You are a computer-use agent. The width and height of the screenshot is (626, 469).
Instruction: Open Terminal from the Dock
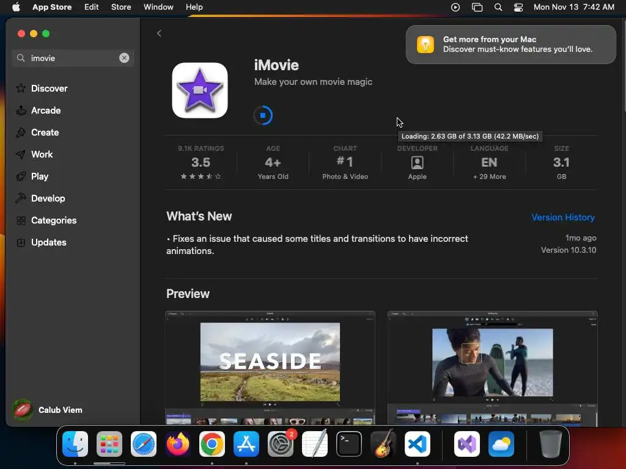coord(349,444)
